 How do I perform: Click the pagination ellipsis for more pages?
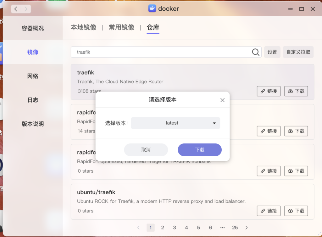click(222, 228)
